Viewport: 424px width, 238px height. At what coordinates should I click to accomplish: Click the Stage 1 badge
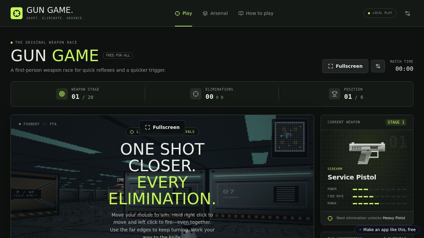(396, 122)
